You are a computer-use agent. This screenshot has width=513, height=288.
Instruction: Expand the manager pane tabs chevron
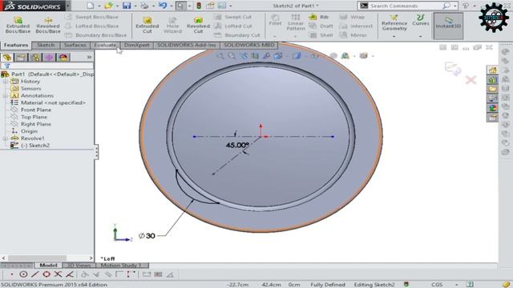pos(89,57)
